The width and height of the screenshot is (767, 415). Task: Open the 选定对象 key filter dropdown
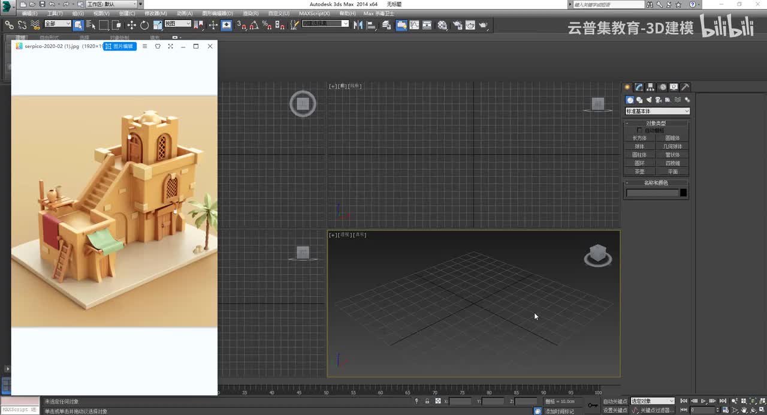[652, 401]
